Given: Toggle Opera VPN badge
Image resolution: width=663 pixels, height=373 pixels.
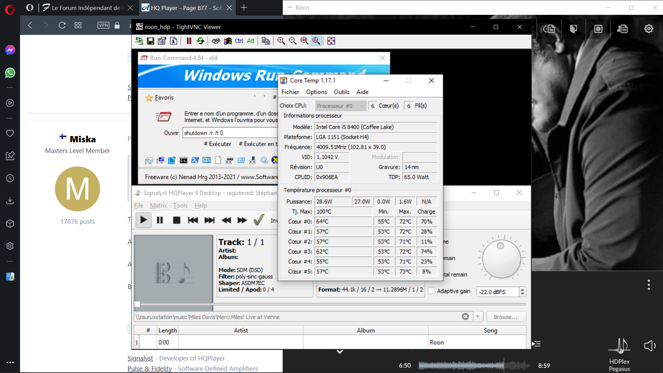Looking at the screenshot, I should tap(103, 25).
